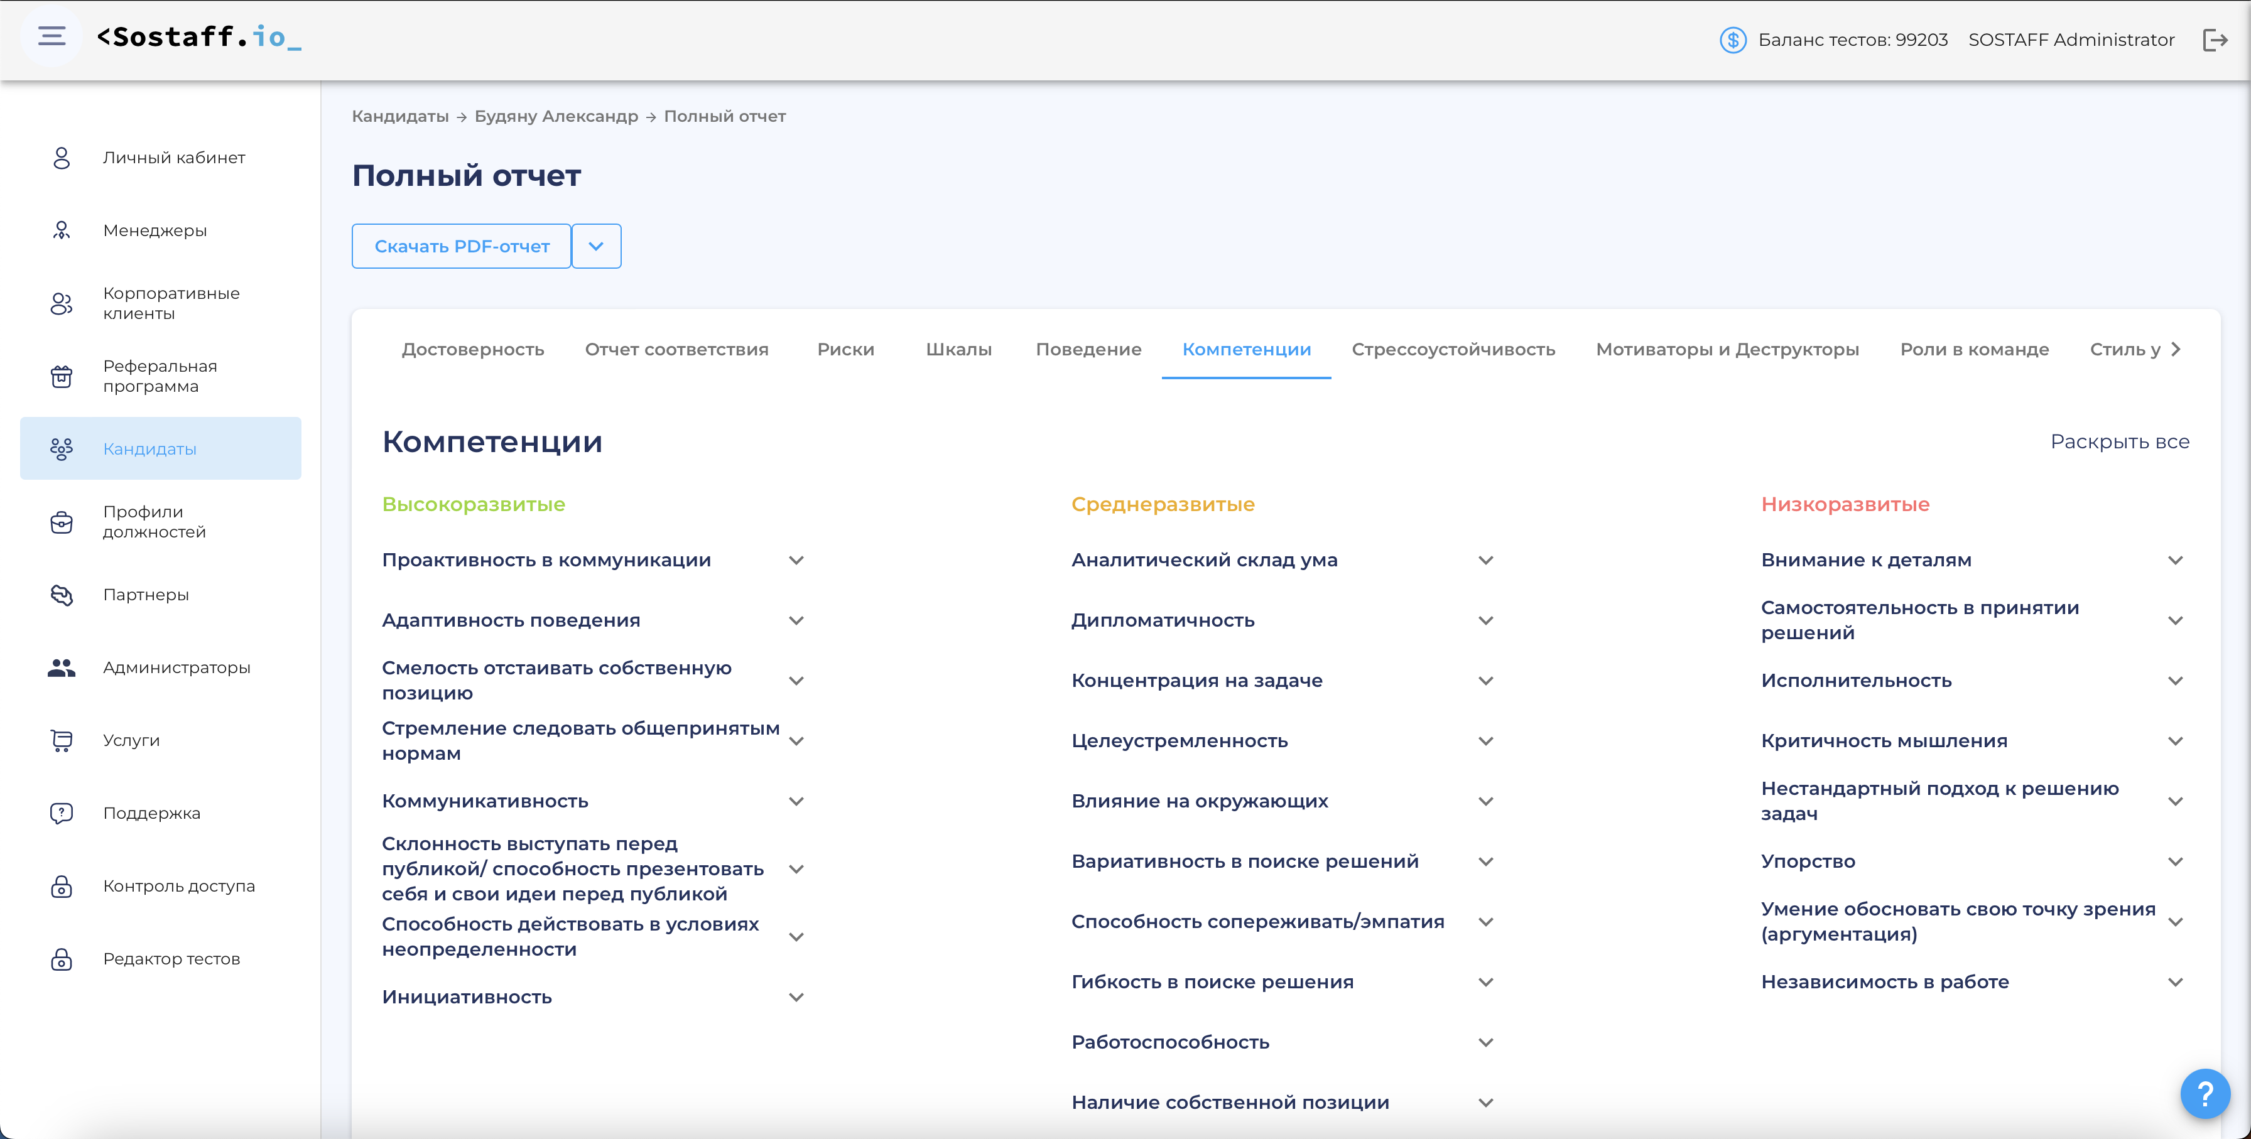2251x1139 pixels.
Task: Open Мотиваторы и Деструкторы tab
Action: pos(1727,349)
